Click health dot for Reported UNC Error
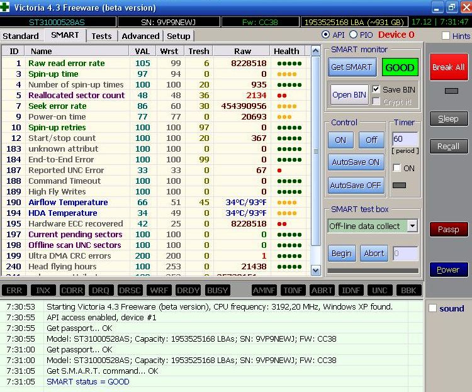472x392 pixels. (x=279, y=171)
